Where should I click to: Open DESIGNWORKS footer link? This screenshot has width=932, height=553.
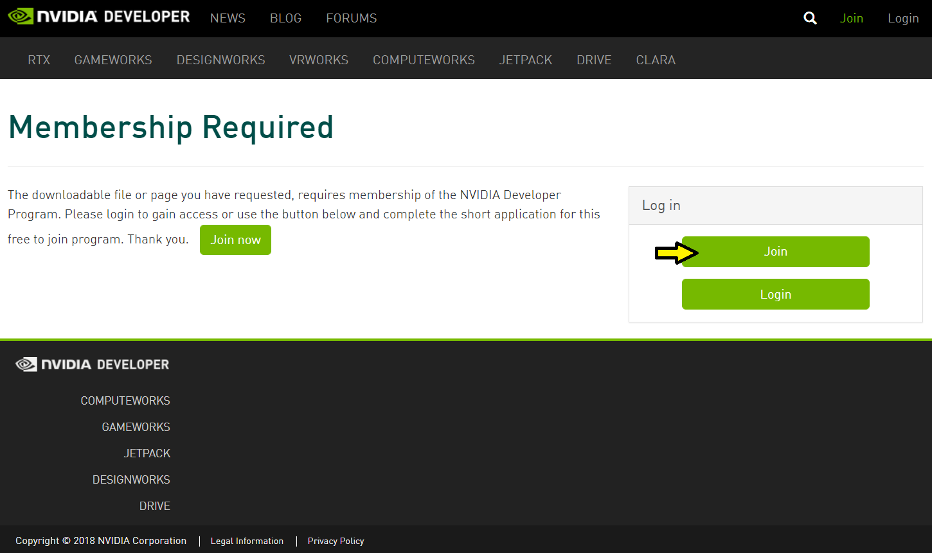[x=131, y=480]
